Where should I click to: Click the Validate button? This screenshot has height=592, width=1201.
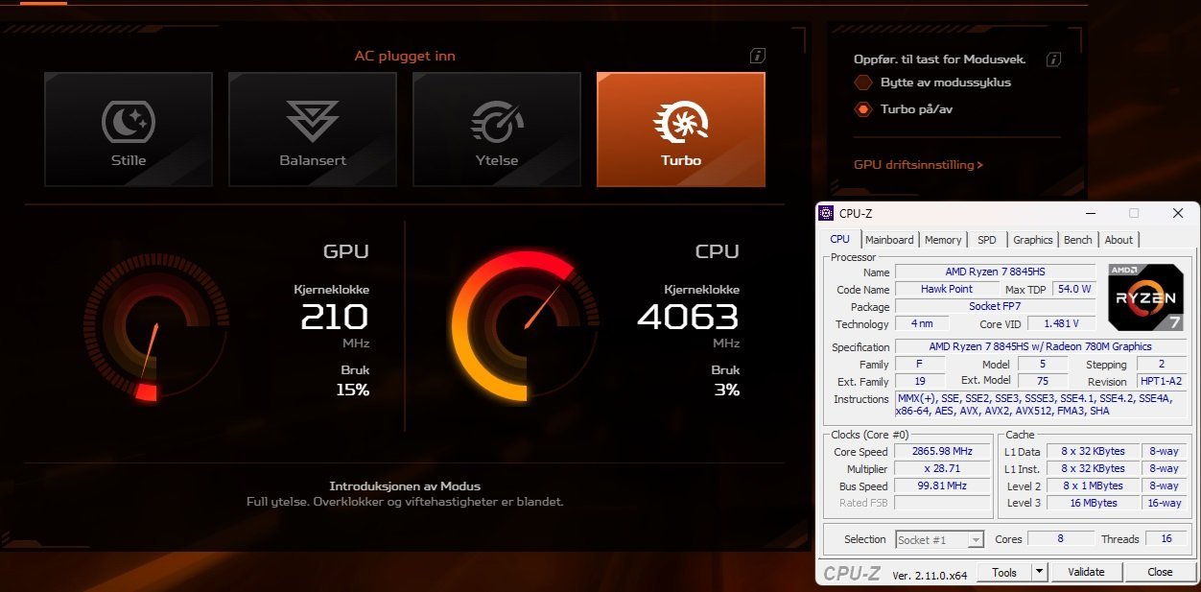pyautogui.click(x=1086, y=573)
